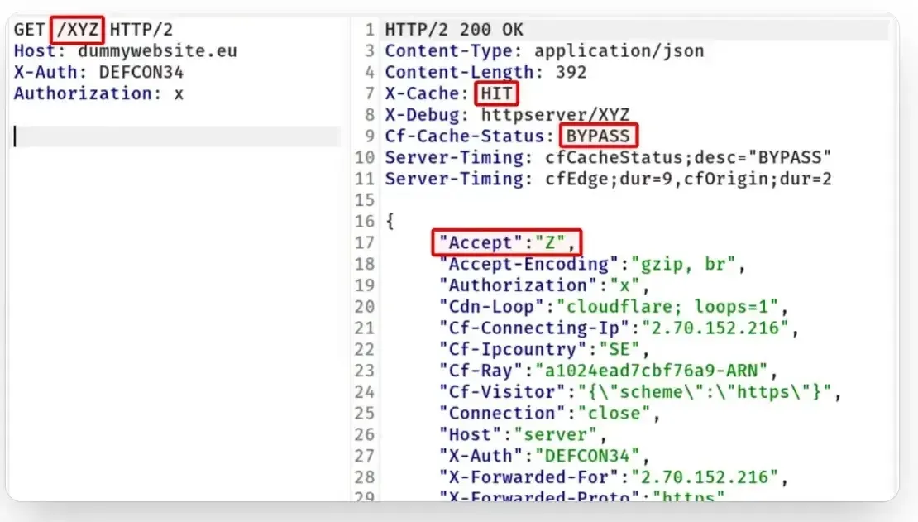Click the Host: dummywebsite.eu request line

click(x=125, y=51)
